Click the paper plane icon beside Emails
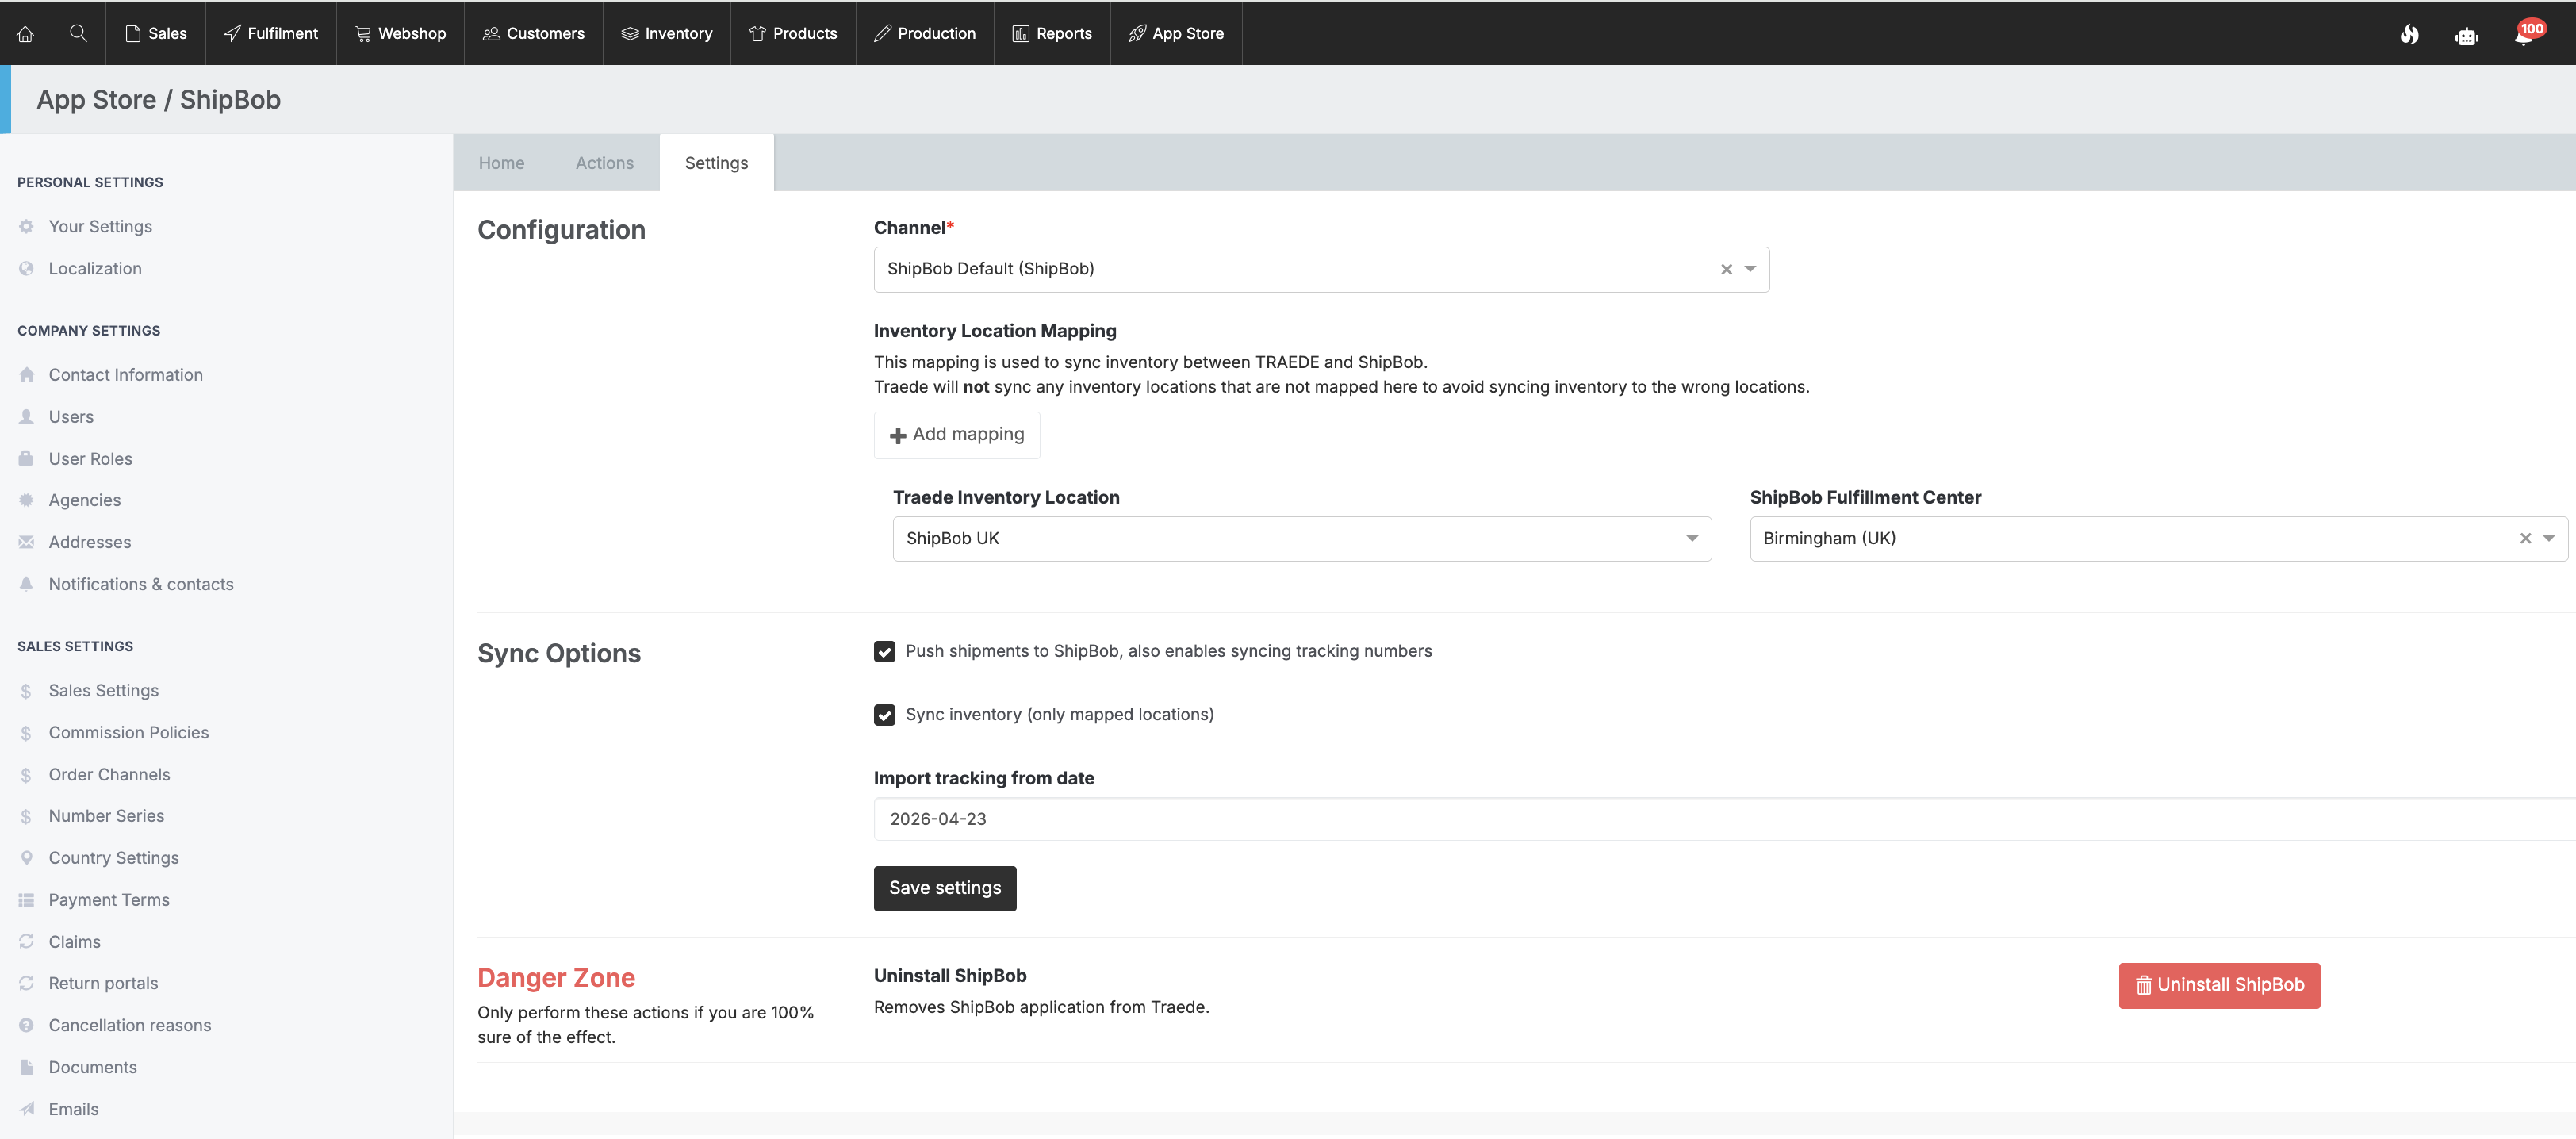 27,1109
